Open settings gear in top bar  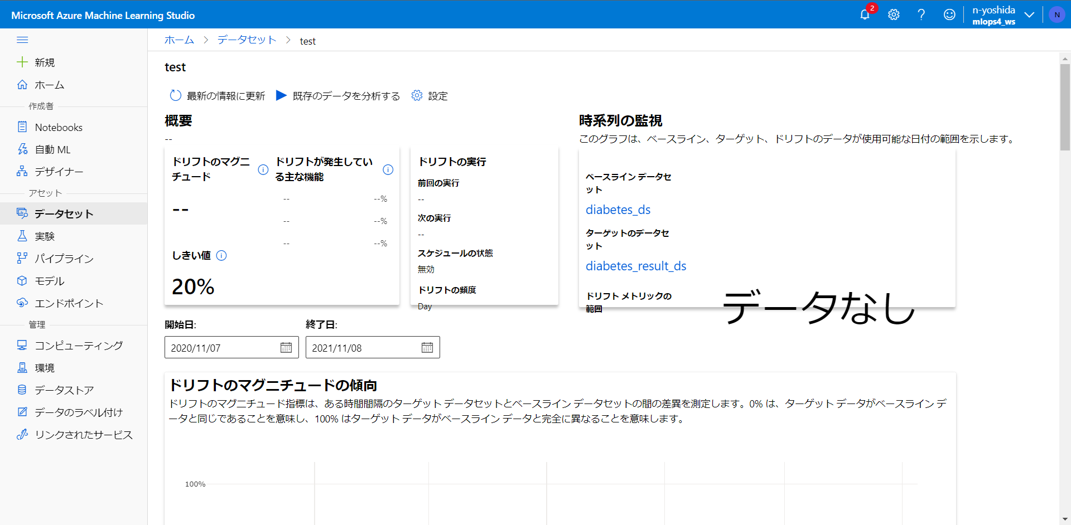894,14
